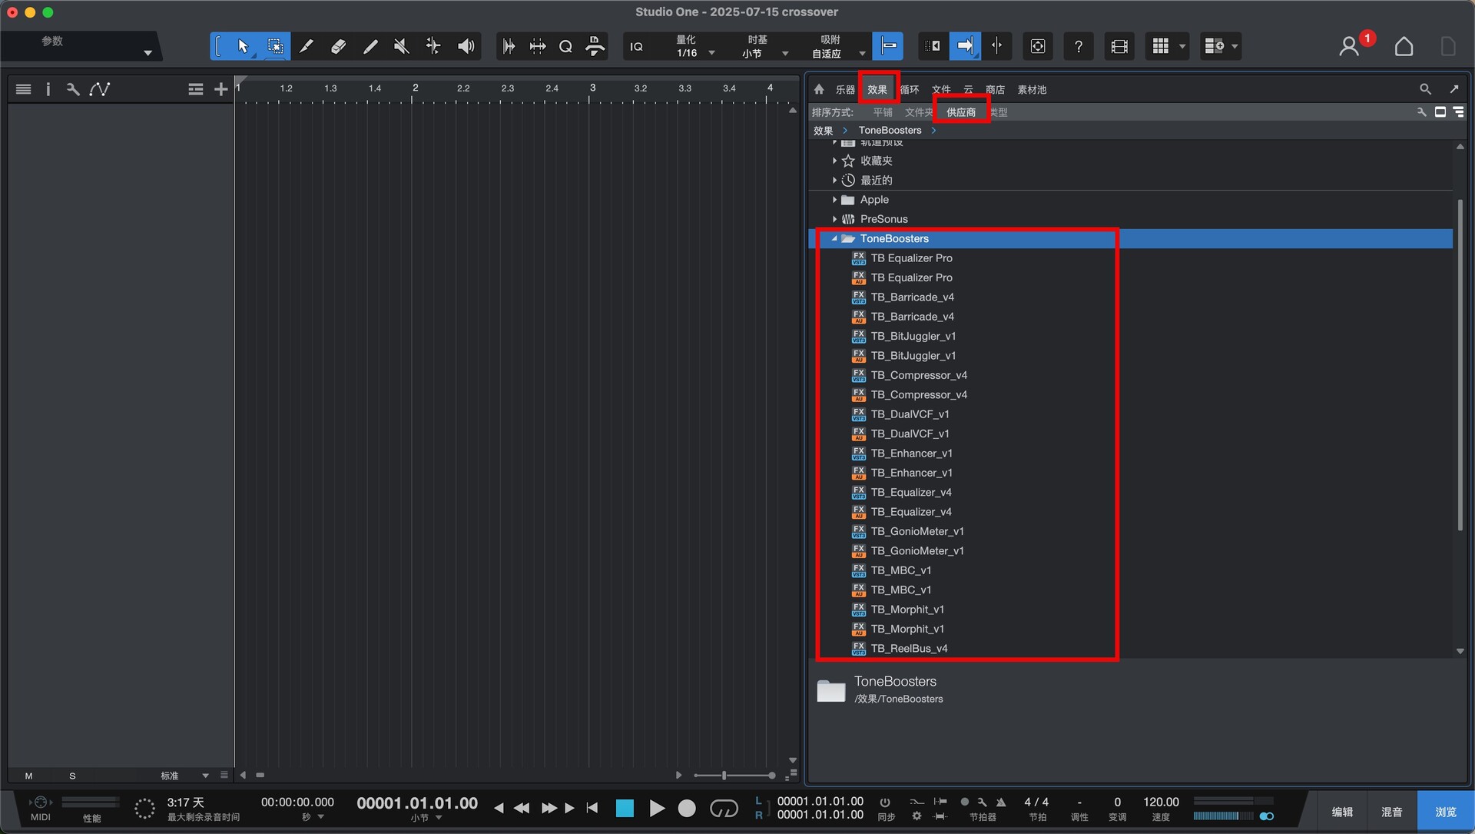This screenshot has width=1475, height=834.
Task: Click the Record button
Action: coord(687,808)
